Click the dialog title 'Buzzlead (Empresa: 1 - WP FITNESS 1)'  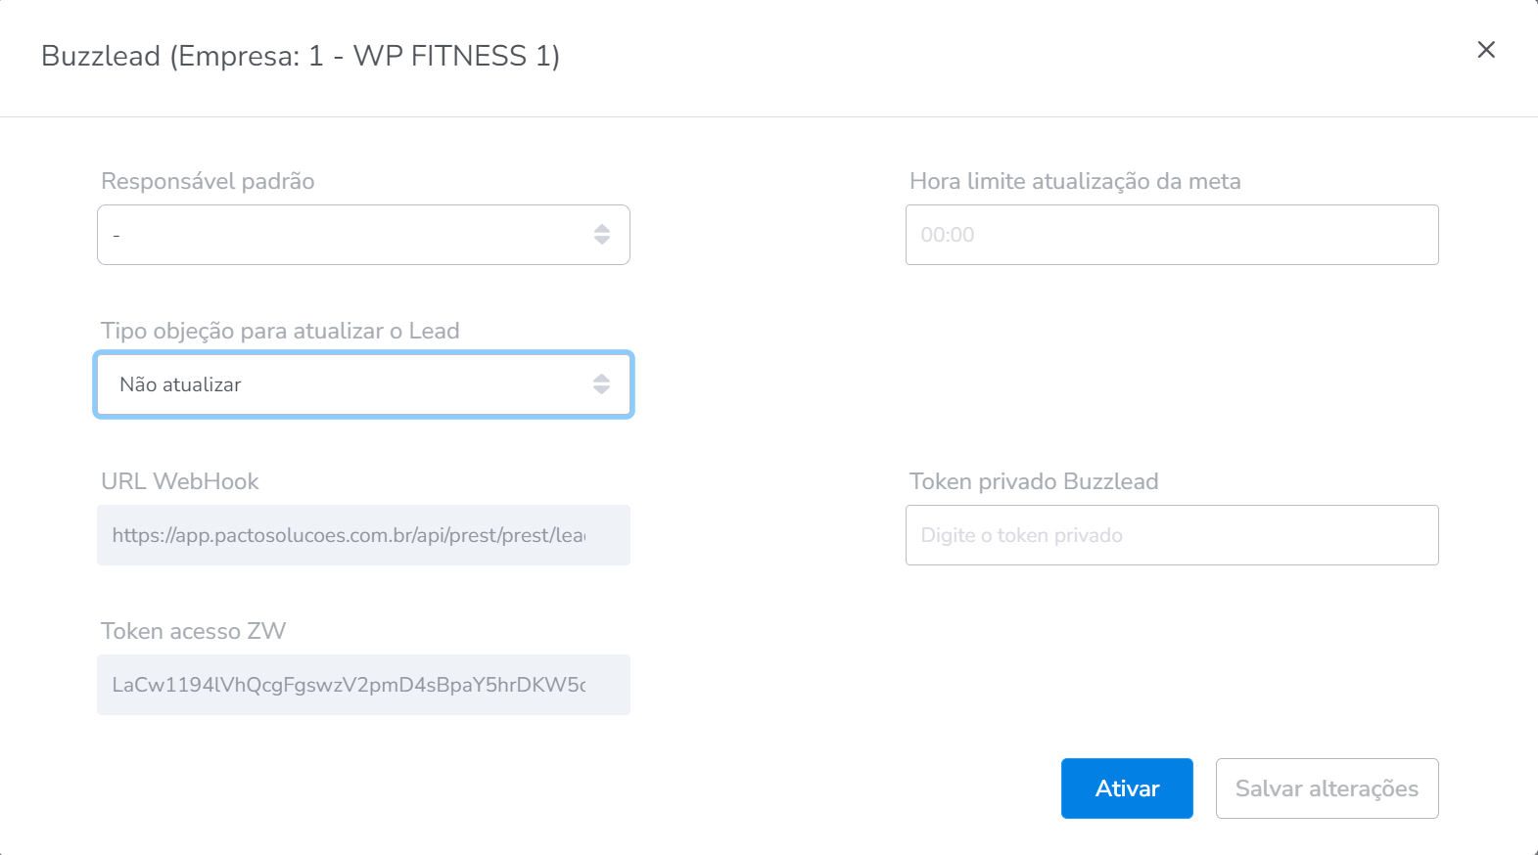(x=301, y=56)
